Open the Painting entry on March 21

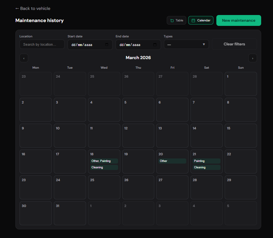point(206,161)
